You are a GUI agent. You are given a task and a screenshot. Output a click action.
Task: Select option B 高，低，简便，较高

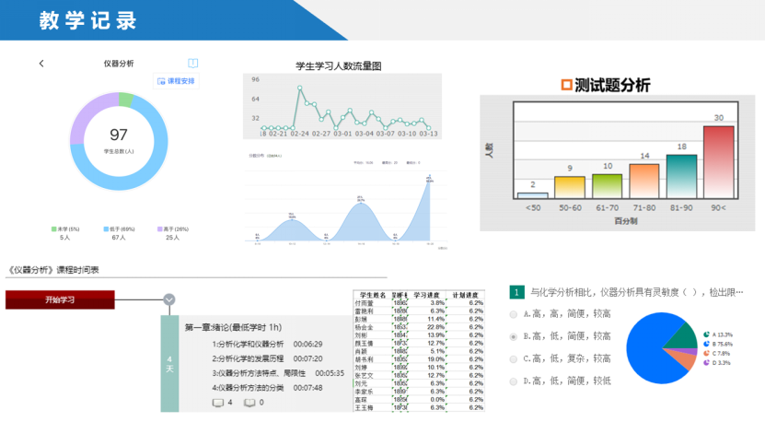pyautogui.click(x=513, y=336)
